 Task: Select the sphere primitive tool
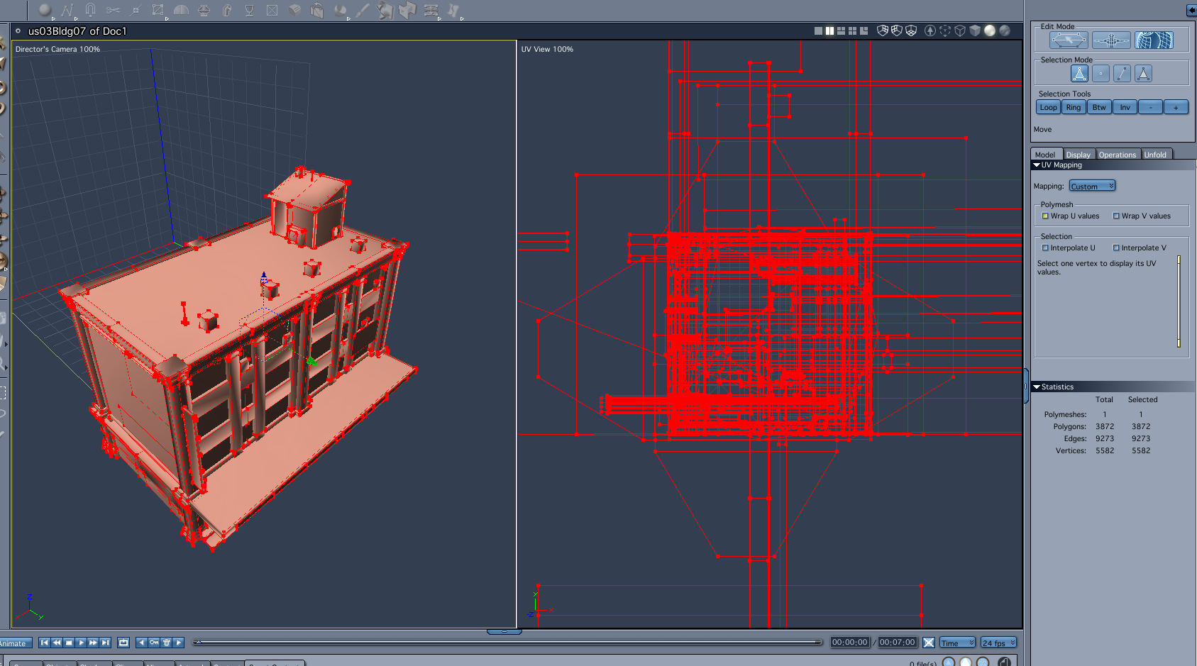(x=45, y=10)
